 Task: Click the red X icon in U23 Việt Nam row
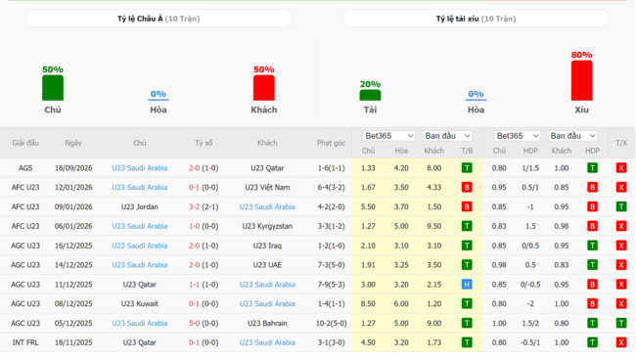[621, 187]
